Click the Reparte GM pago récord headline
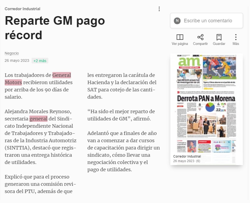Image resolution: width=250 pixels, height=203 pixels. (x=55, y=28)
